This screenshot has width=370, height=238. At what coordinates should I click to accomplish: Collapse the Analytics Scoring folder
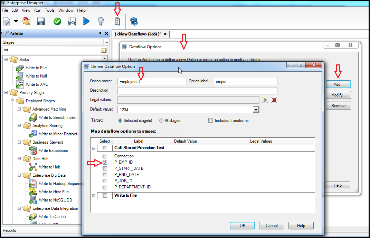[19, 126]
